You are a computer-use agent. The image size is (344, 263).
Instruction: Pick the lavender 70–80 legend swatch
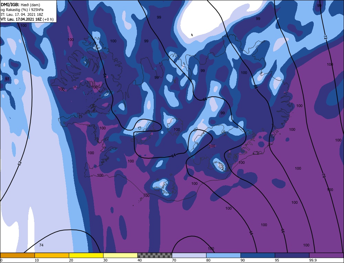189,255
